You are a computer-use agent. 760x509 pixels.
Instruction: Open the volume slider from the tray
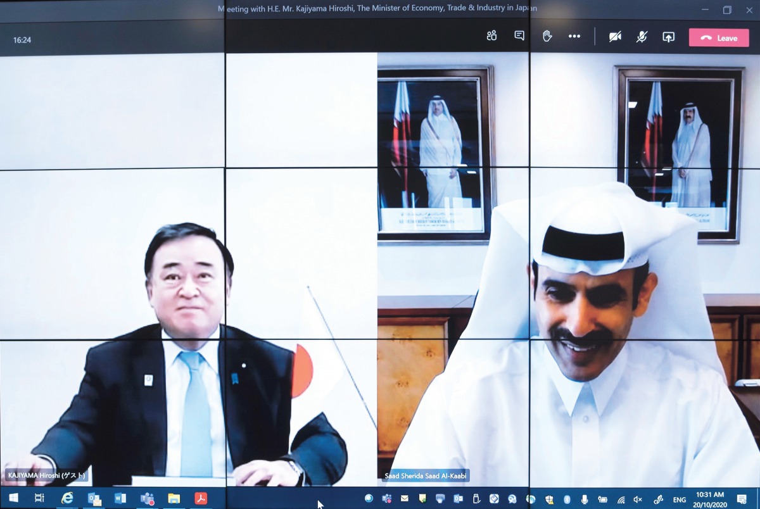click(636, 499)
